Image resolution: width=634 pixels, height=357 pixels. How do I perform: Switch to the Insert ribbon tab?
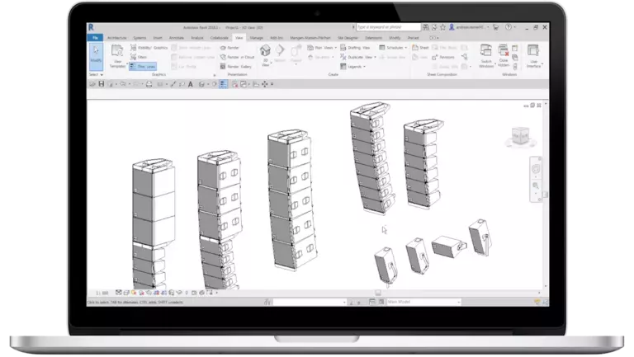click(x=158, y=38)
